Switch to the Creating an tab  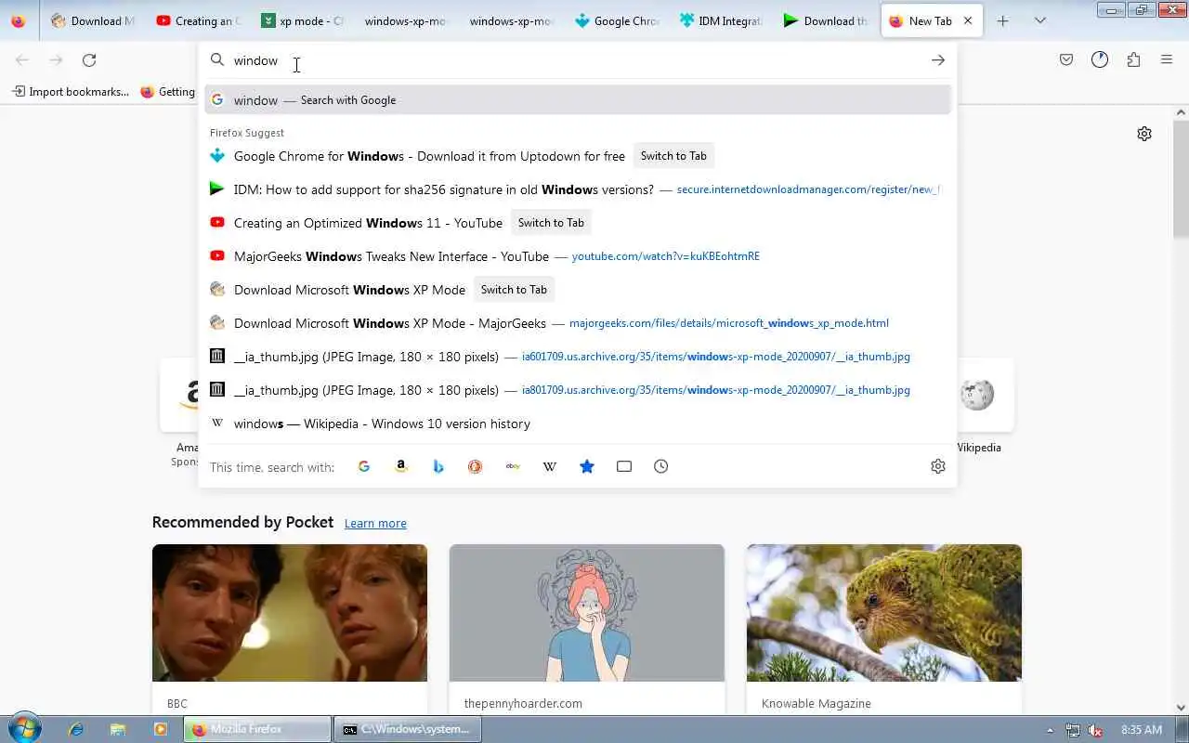pos(198,20)
